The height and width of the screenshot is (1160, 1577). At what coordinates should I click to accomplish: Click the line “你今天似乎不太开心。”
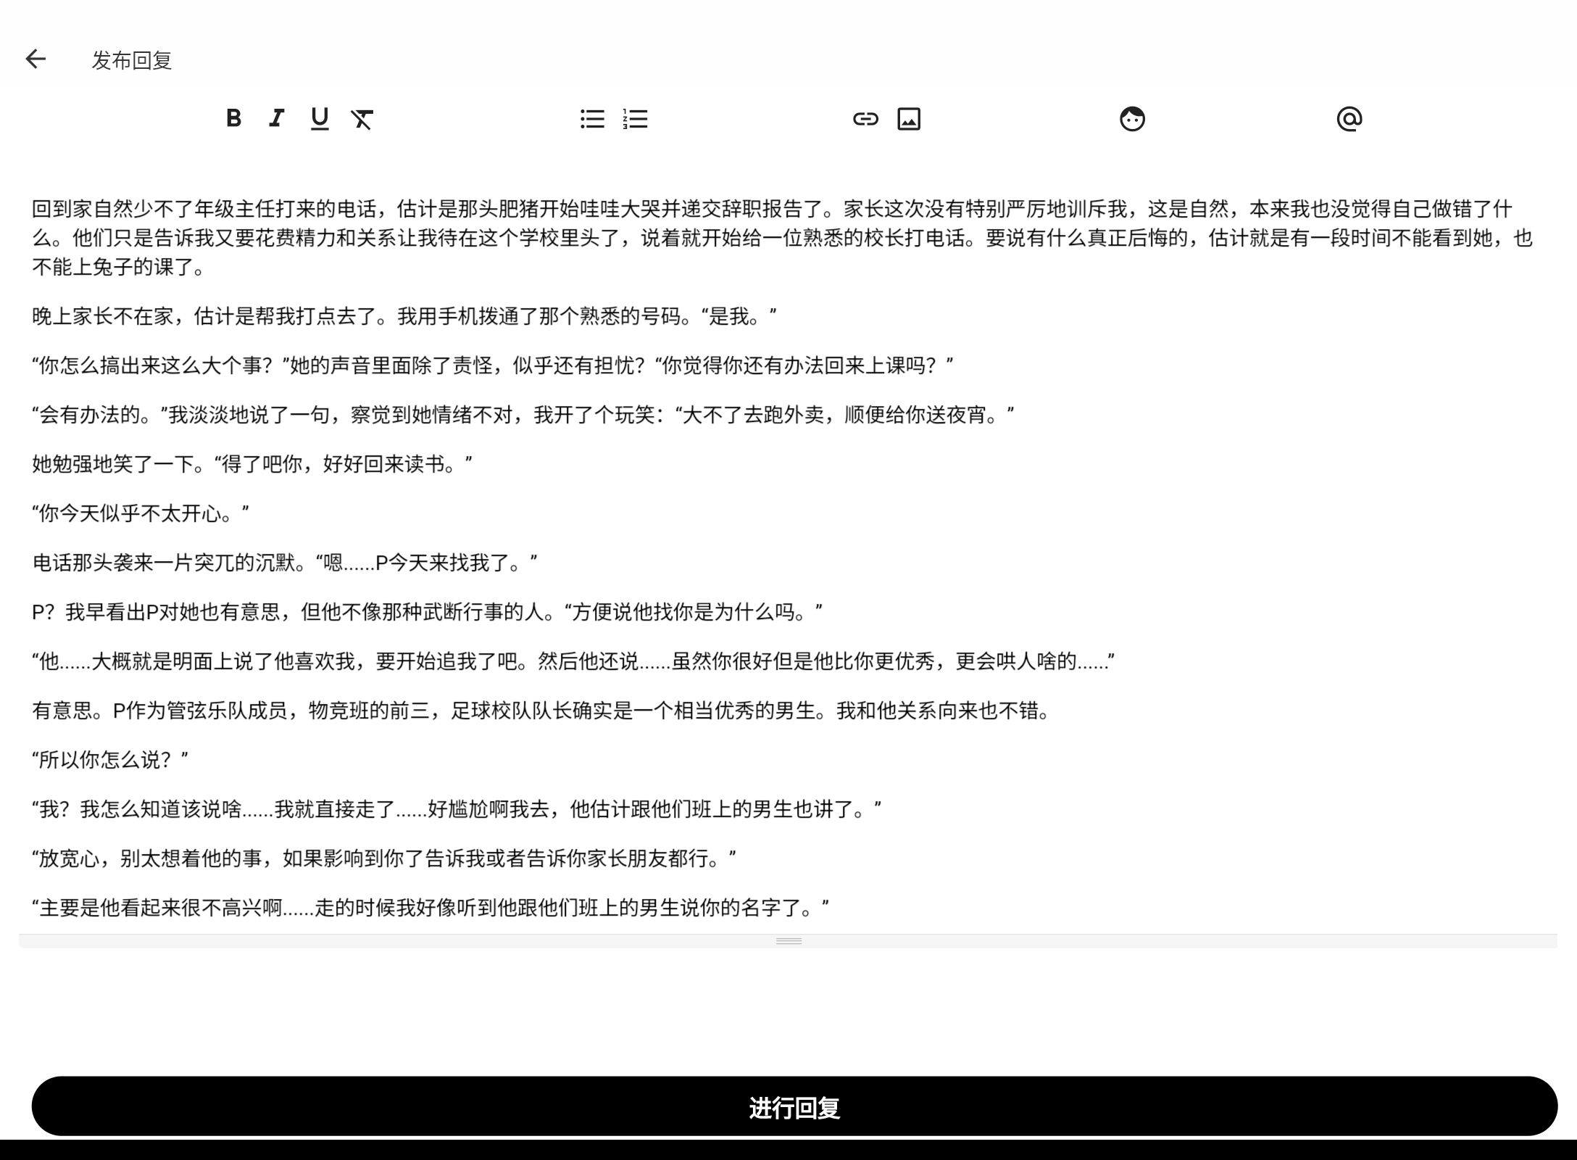point(141,513)
